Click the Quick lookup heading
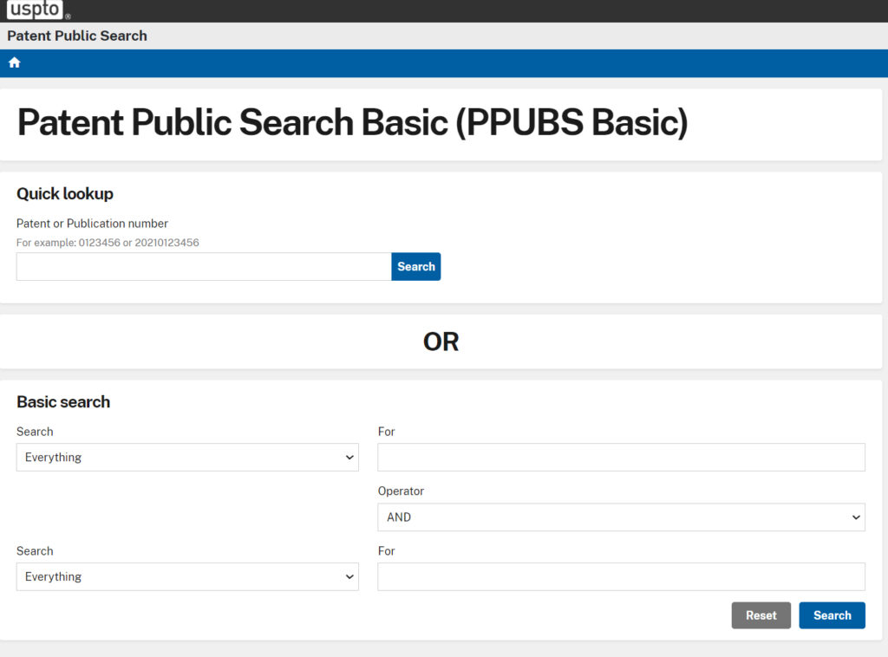The width and height of the screenshot is (888, 657). 65,194
